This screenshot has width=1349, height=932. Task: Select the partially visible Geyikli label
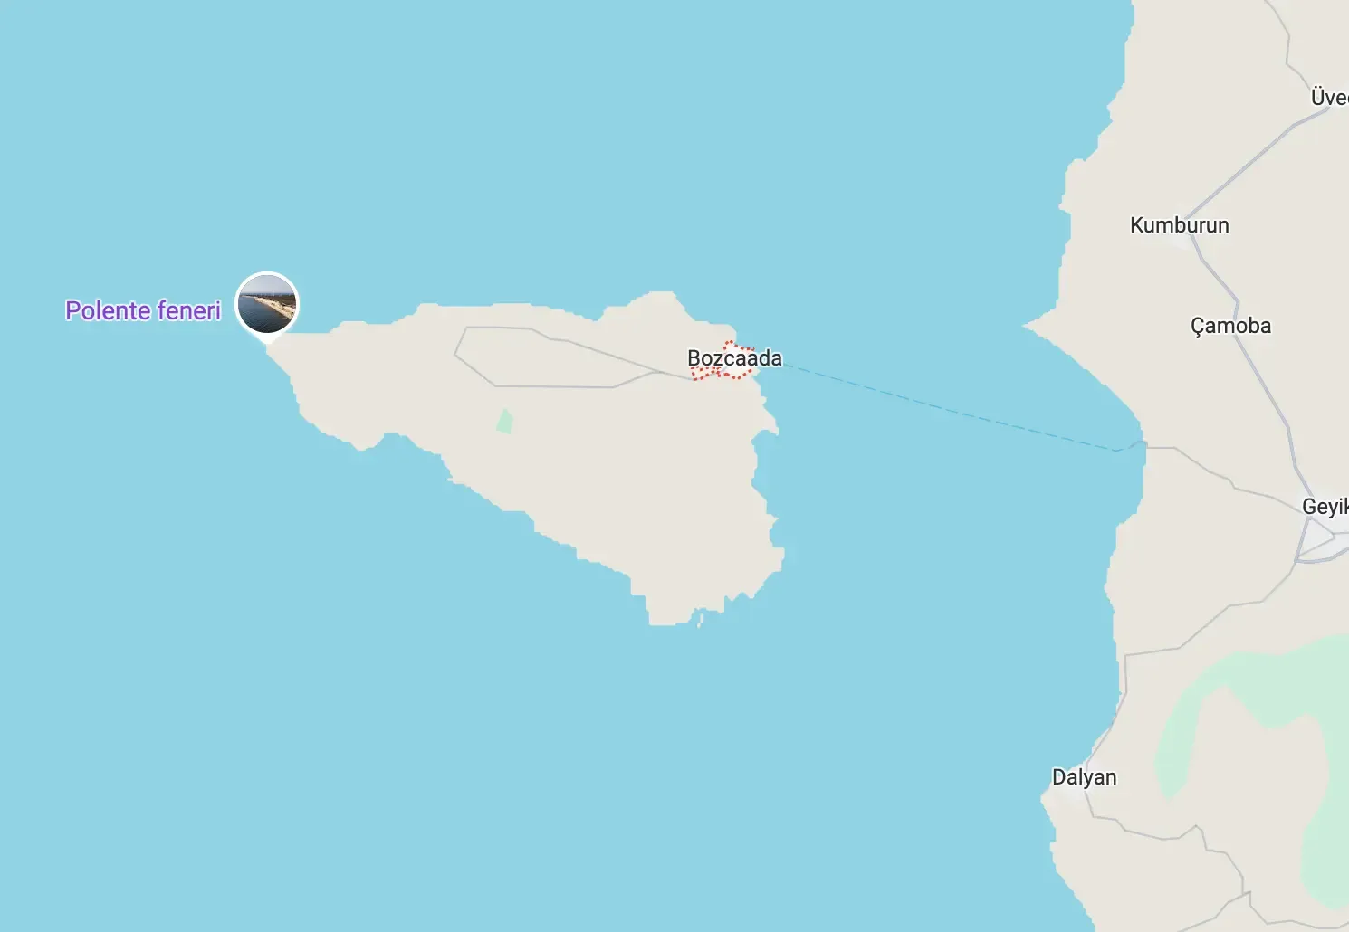1325,506
